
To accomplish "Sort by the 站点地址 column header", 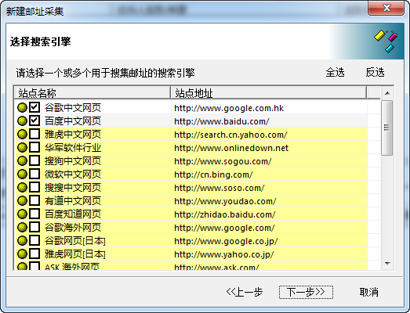I will (269, 92).
